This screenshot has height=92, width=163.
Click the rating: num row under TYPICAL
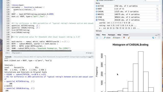(x=128, y=26)
